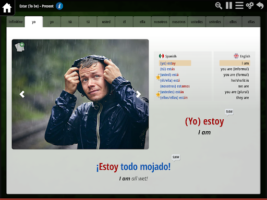
Task: Play slow audio for '¡Estoy todo mojado!'
Action: (x=176, y=157)
